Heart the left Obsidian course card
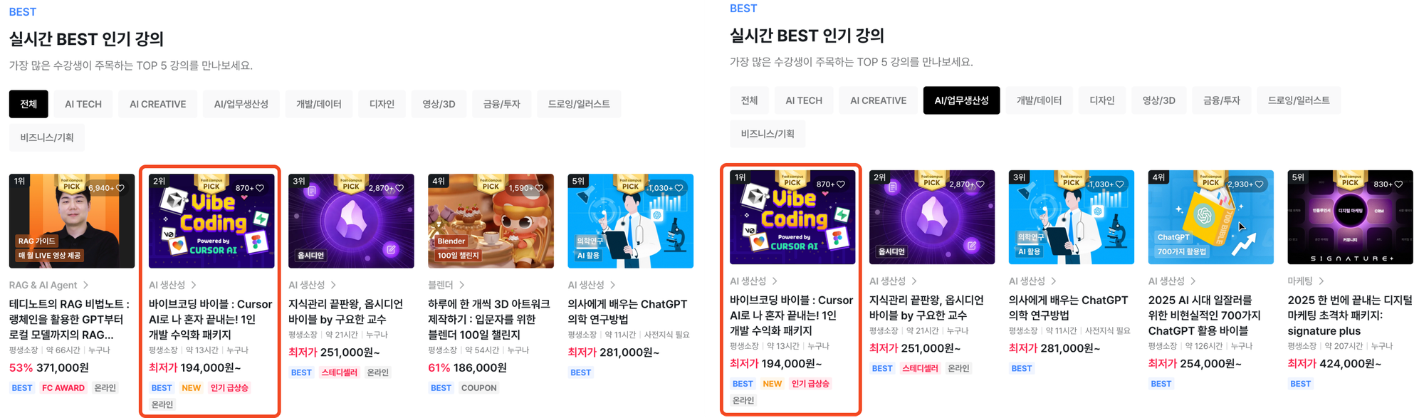The image size is (1424, 418). [x=399, y=188]
